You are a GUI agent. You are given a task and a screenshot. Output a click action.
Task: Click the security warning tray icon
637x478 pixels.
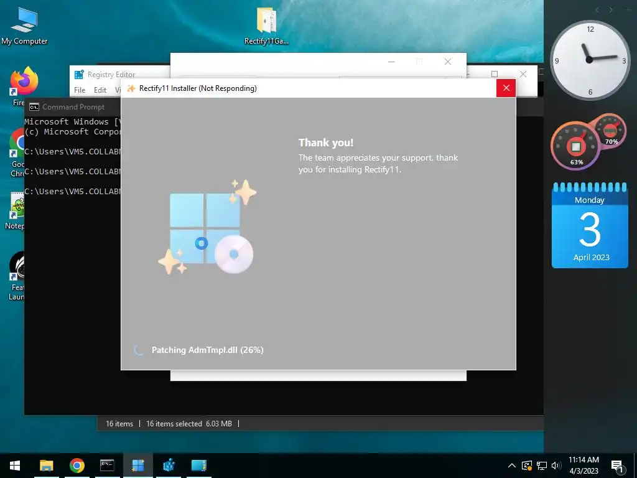coord(526,466)
